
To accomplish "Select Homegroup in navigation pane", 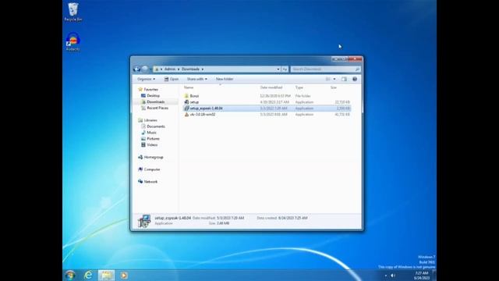I will click(x=154, y=157).
